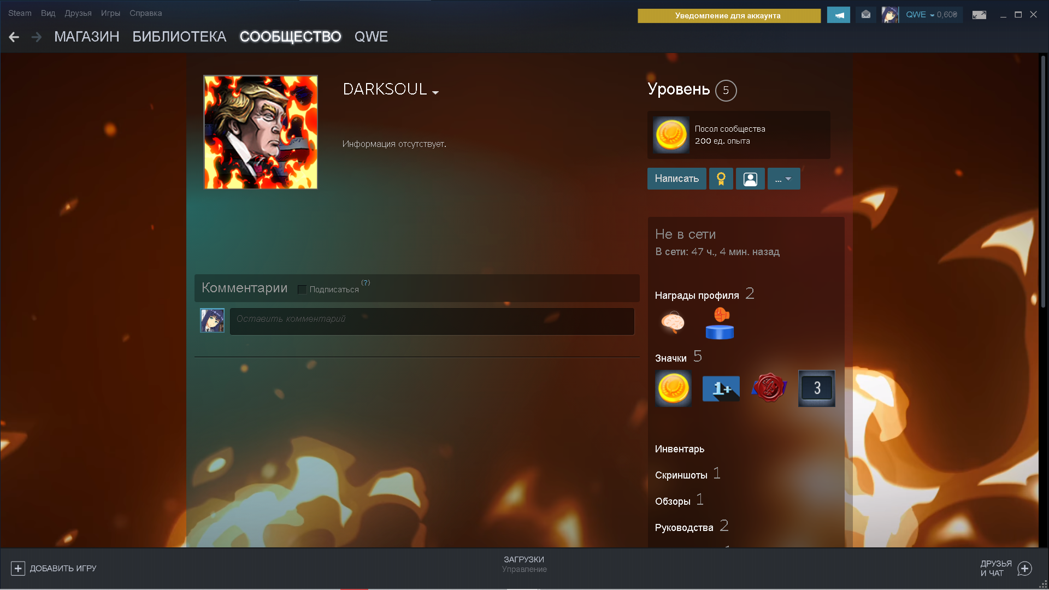Click the Уровень level heading

coord(679,89)
